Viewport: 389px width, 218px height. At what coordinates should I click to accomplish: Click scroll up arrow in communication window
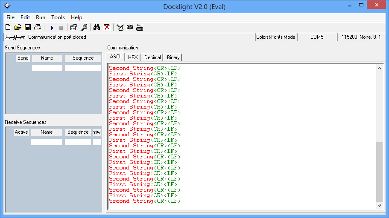point(379,68)
